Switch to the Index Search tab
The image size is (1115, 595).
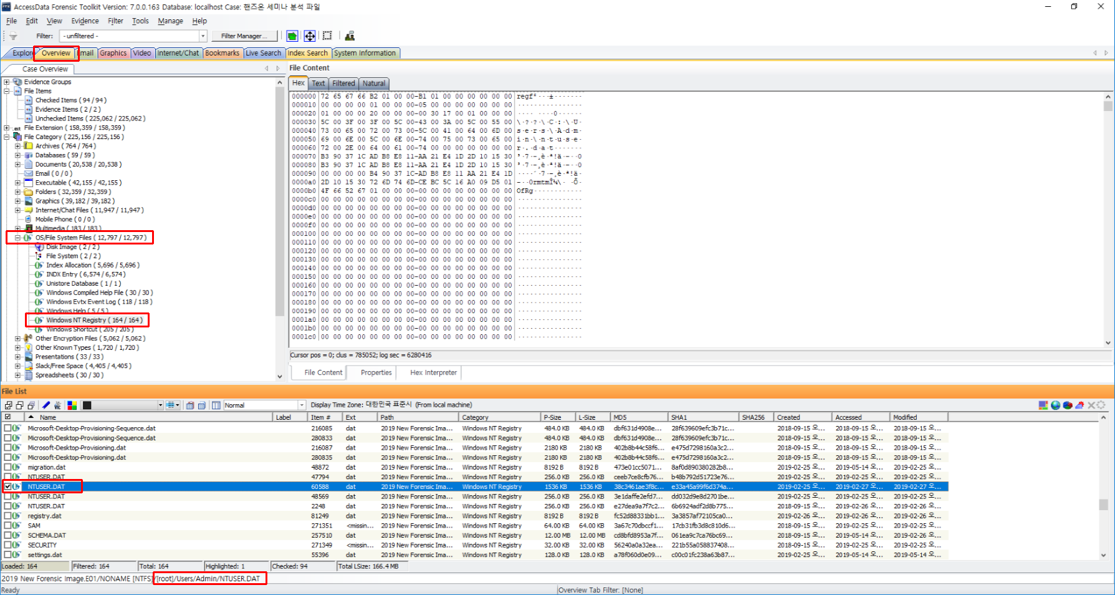pyautogui.click(x=307, y=53)
